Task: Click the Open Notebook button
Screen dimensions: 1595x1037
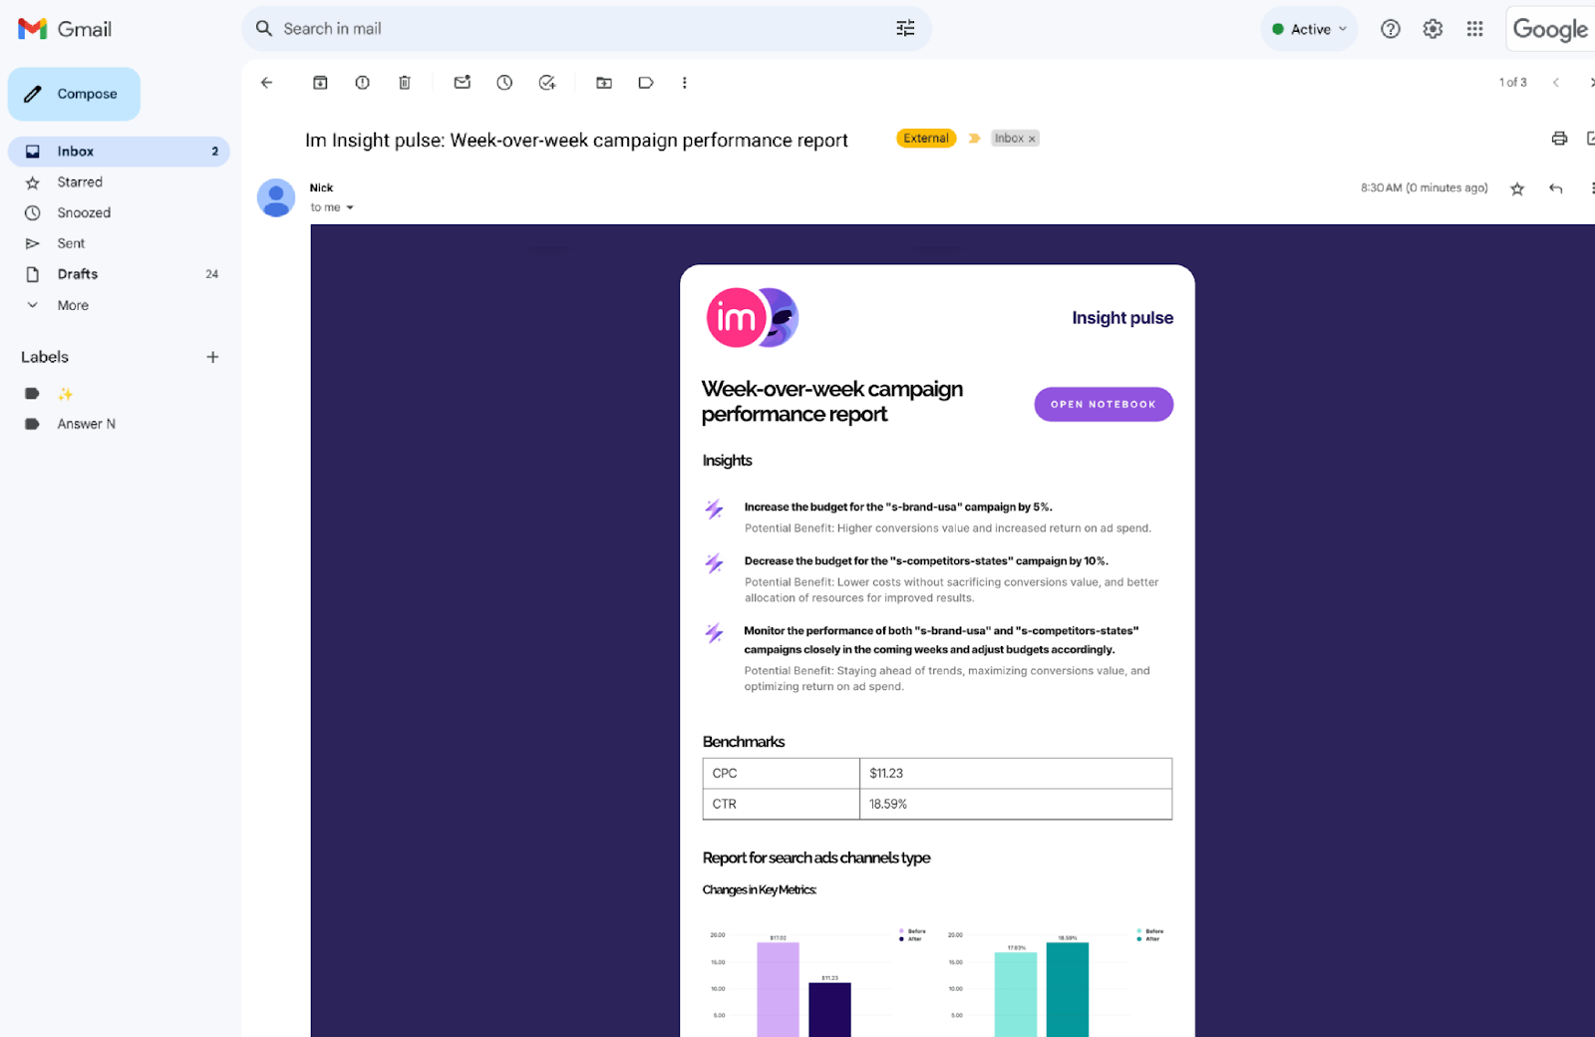Action: [1103, 405]
